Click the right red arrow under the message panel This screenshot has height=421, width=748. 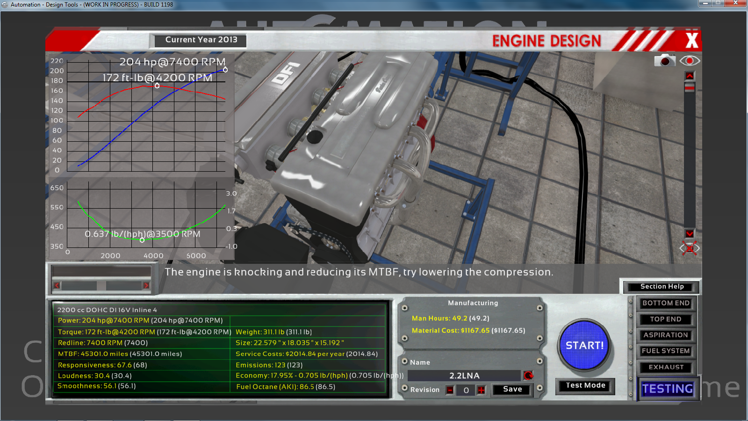pyautogui.click(x=146, y=285)
